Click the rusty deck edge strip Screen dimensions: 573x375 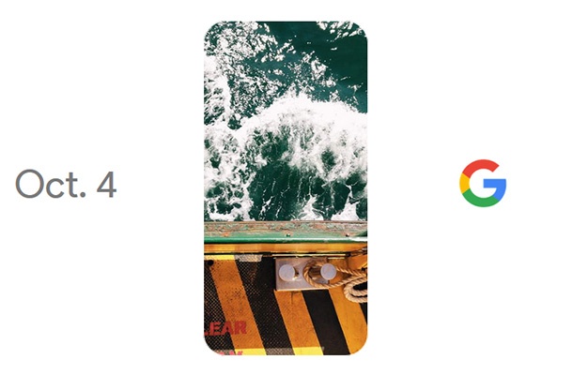[x=286, y=228]
